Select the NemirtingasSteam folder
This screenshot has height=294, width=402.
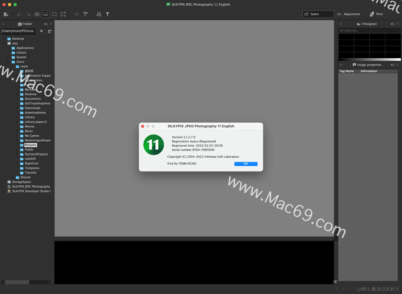coord(38,140)
